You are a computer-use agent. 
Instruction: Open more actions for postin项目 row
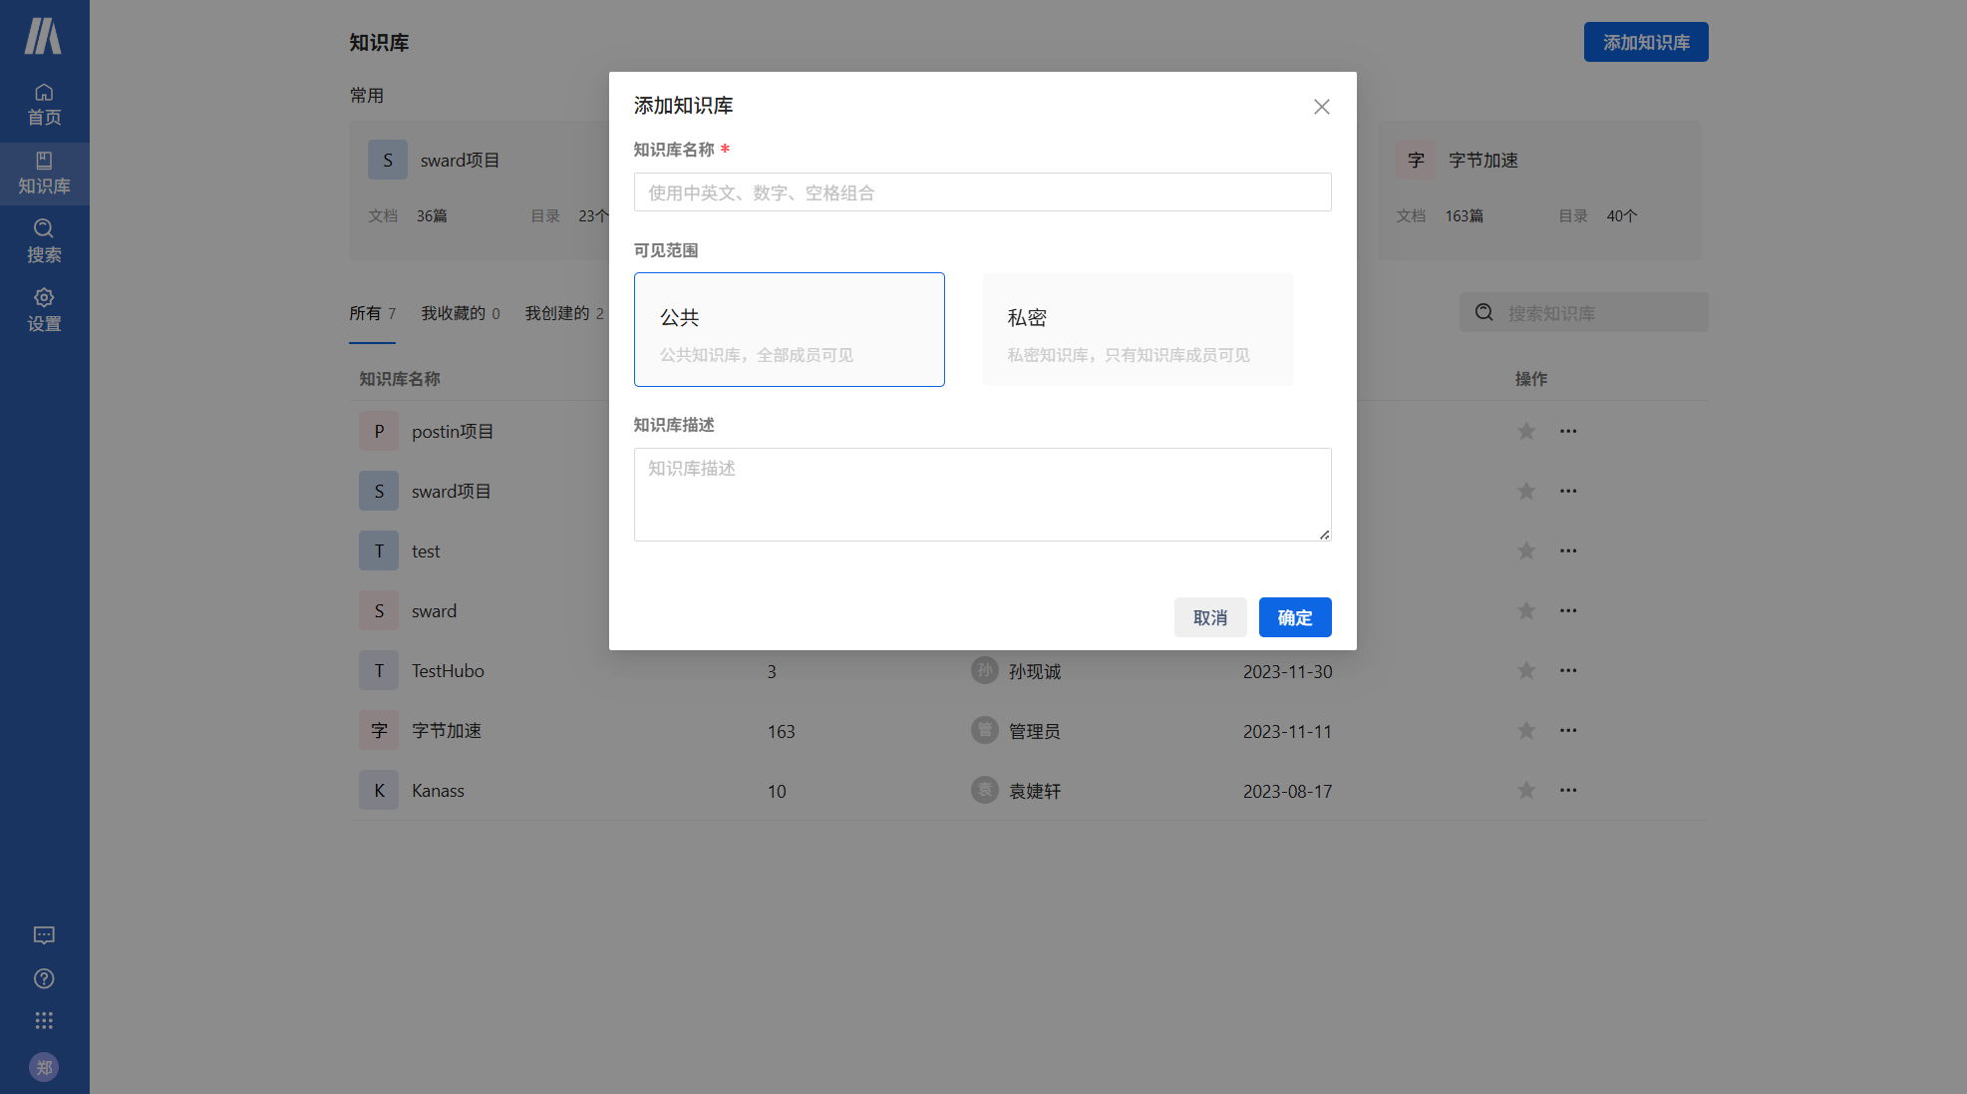[1567, 431]
